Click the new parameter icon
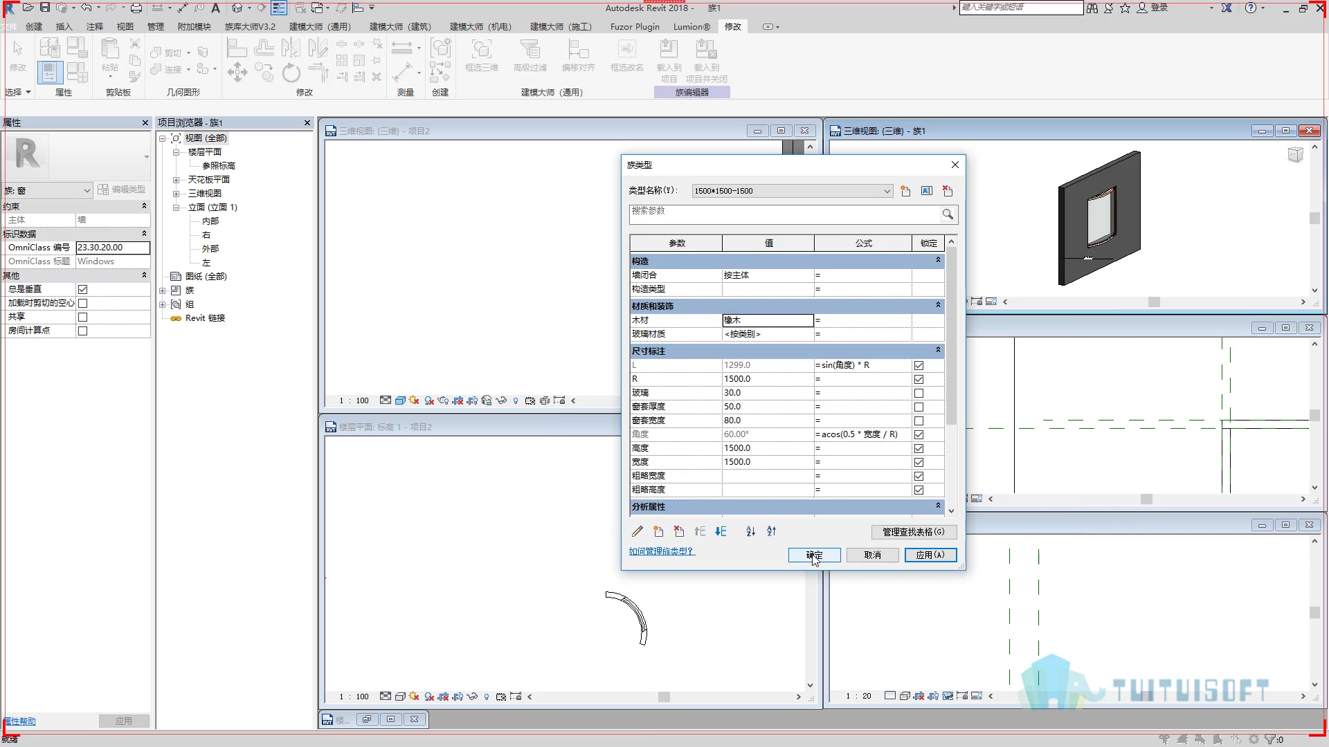The height and width of the screenshot is (747, 1329). coord(658,531)
